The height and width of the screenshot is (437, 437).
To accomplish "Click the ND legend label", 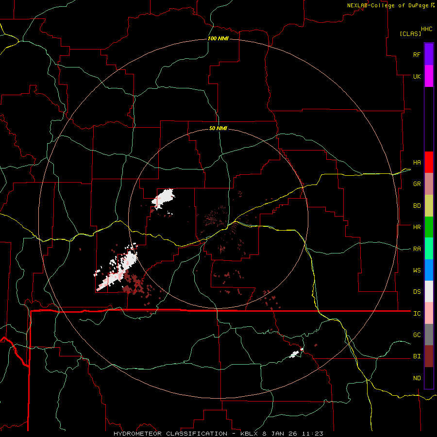I will [x=417, y=378].
